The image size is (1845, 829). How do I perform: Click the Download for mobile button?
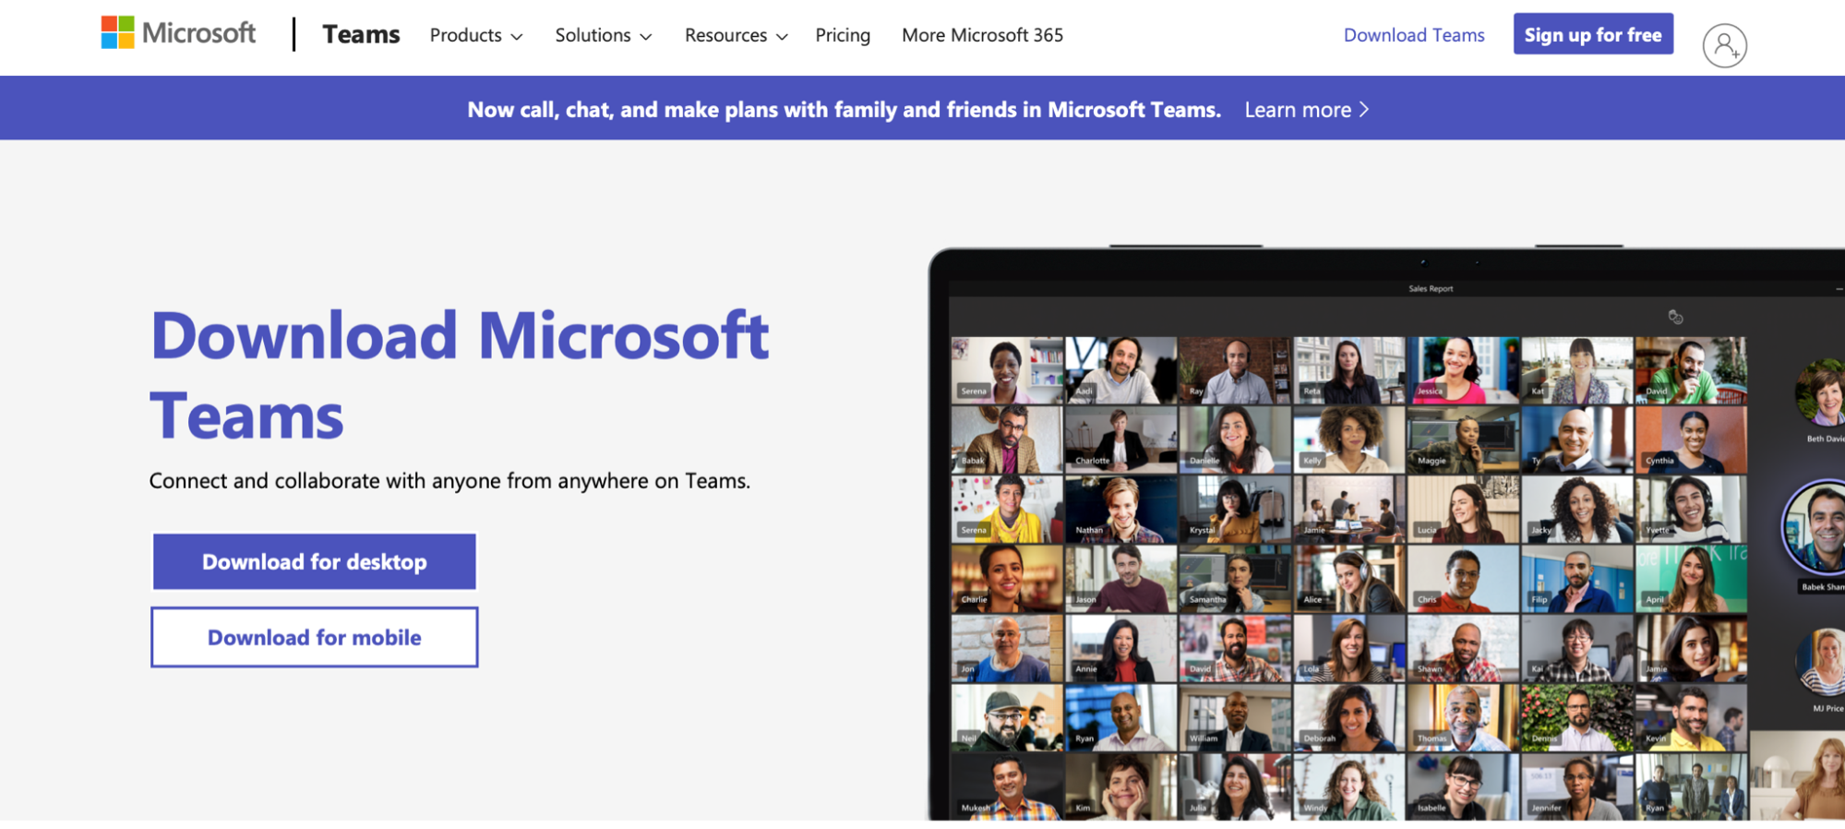[x=314, y=637]
